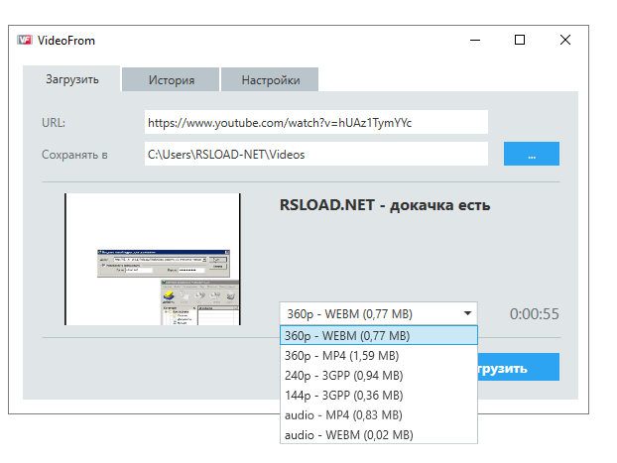Browse for save folder with ... button
Screen dimensions: 617x463
(532, 154)
